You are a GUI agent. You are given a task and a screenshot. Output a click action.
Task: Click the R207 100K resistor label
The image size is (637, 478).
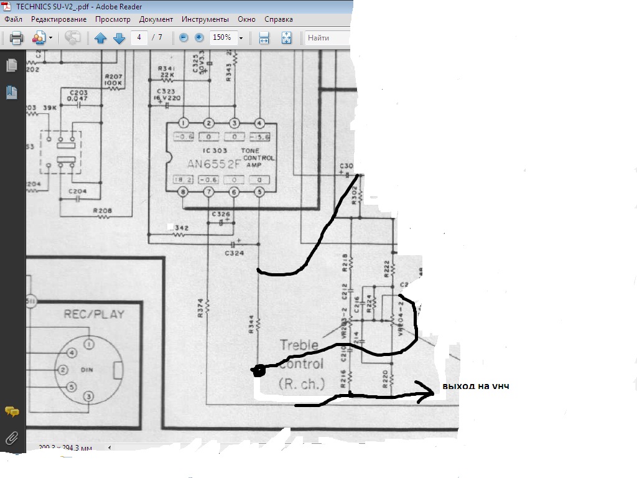click(x=113, y=80)
